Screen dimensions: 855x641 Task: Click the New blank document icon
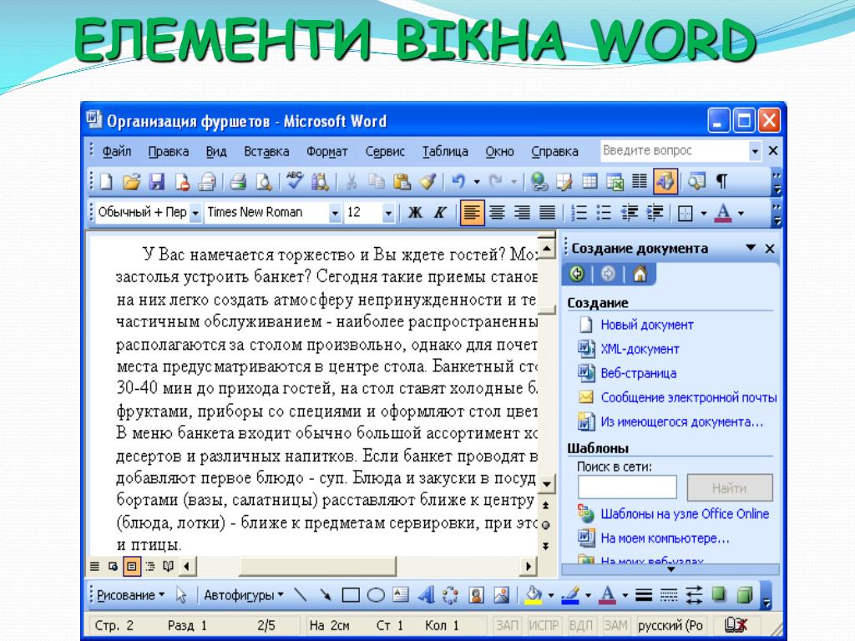[106, 181]
